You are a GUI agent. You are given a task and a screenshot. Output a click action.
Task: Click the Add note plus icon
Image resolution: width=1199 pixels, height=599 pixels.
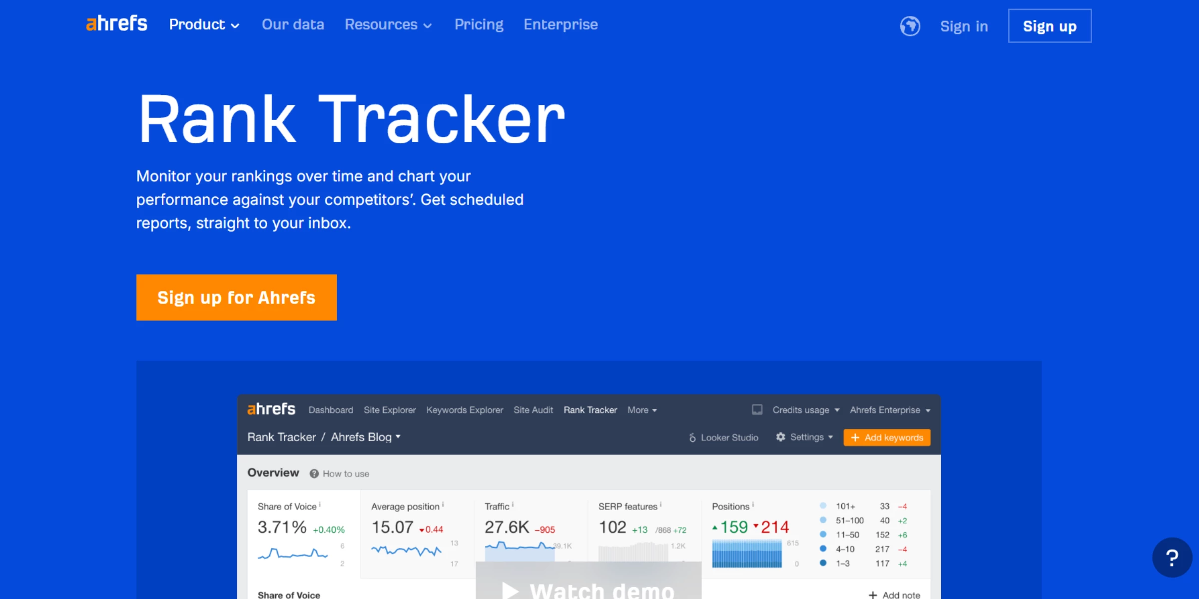coord(873,595)
